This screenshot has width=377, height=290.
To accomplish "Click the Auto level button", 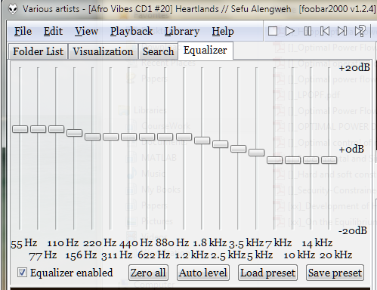I will click(203, 273).
